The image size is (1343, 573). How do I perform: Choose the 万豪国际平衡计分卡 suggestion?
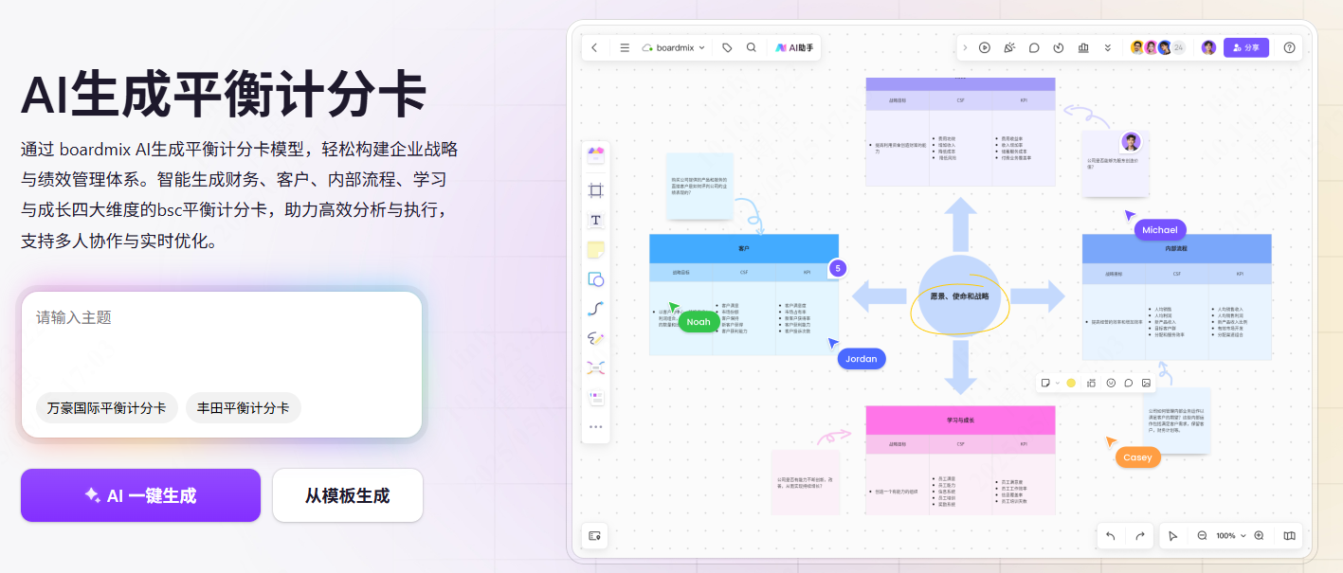[x=107, y=408]
